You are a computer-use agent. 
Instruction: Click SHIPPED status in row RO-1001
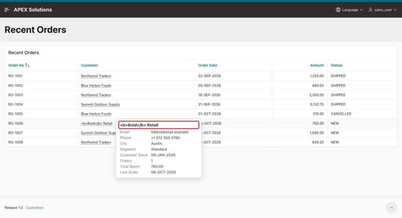pyautogui.click(x=338, y=76)
